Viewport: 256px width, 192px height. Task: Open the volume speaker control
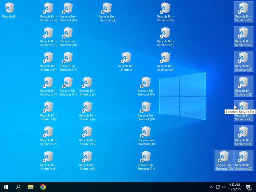click(x=223, y=187)
